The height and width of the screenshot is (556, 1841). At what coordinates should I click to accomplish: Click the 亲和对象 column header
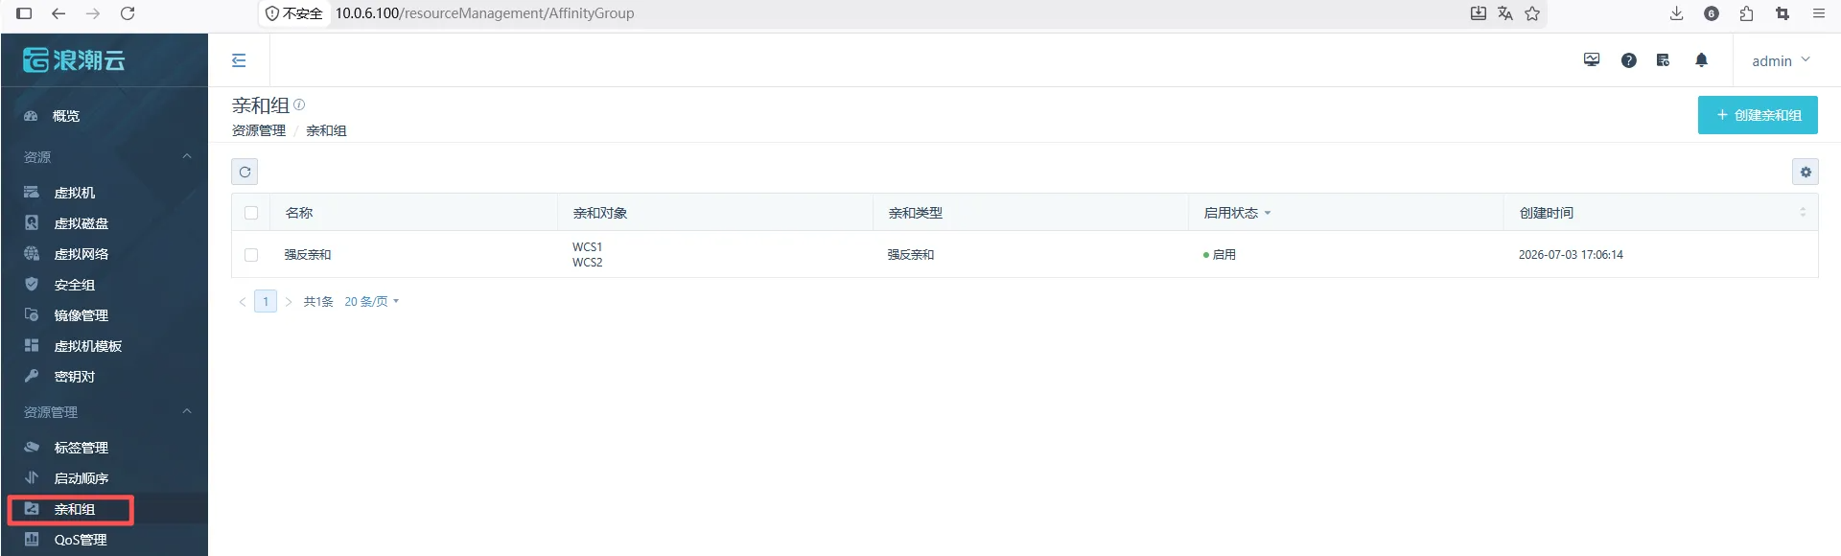coord(600,213)
